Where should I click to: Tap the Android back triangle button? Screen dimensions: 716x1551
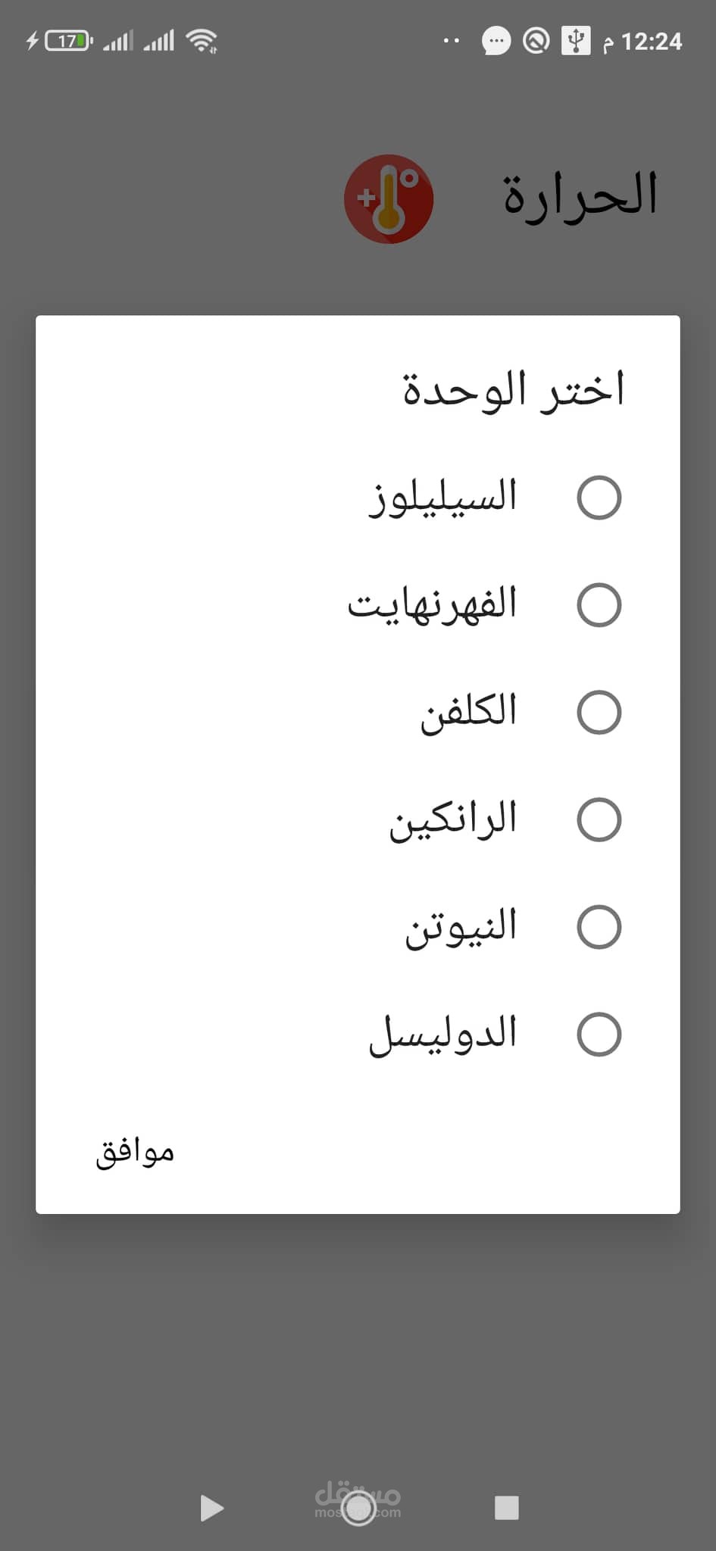pos(211,1508)
